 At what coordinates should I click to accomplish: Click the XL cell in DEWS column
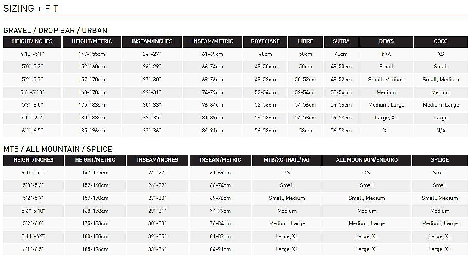coord(386,131)
